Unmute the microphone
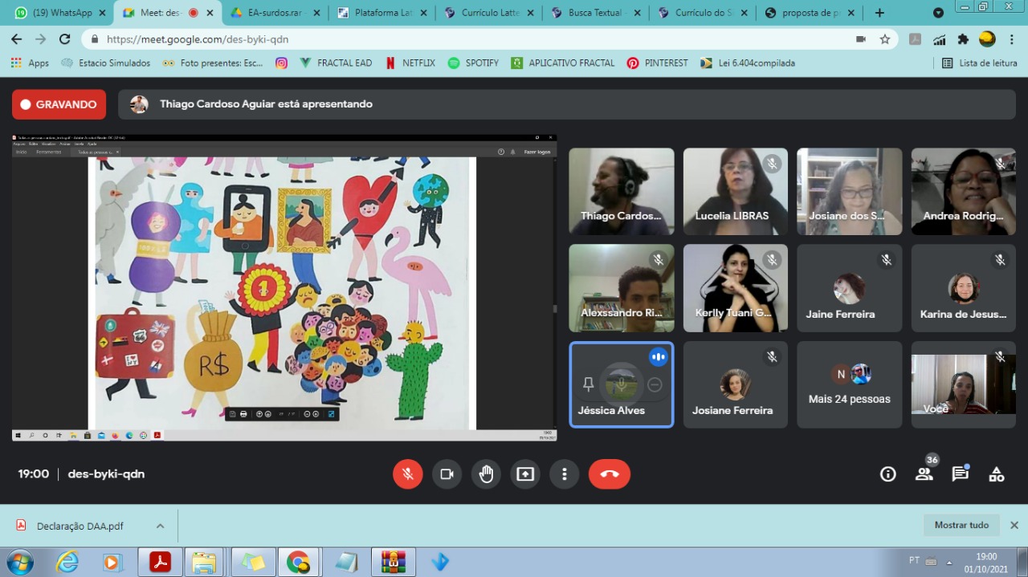Screen dimensions: 1028x577 [408, 474]
